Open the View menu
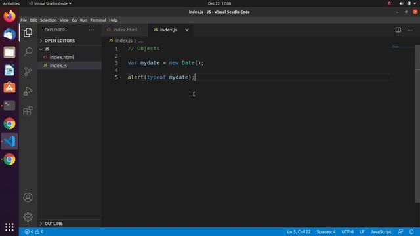420x236 pixels. coord(64,20)
